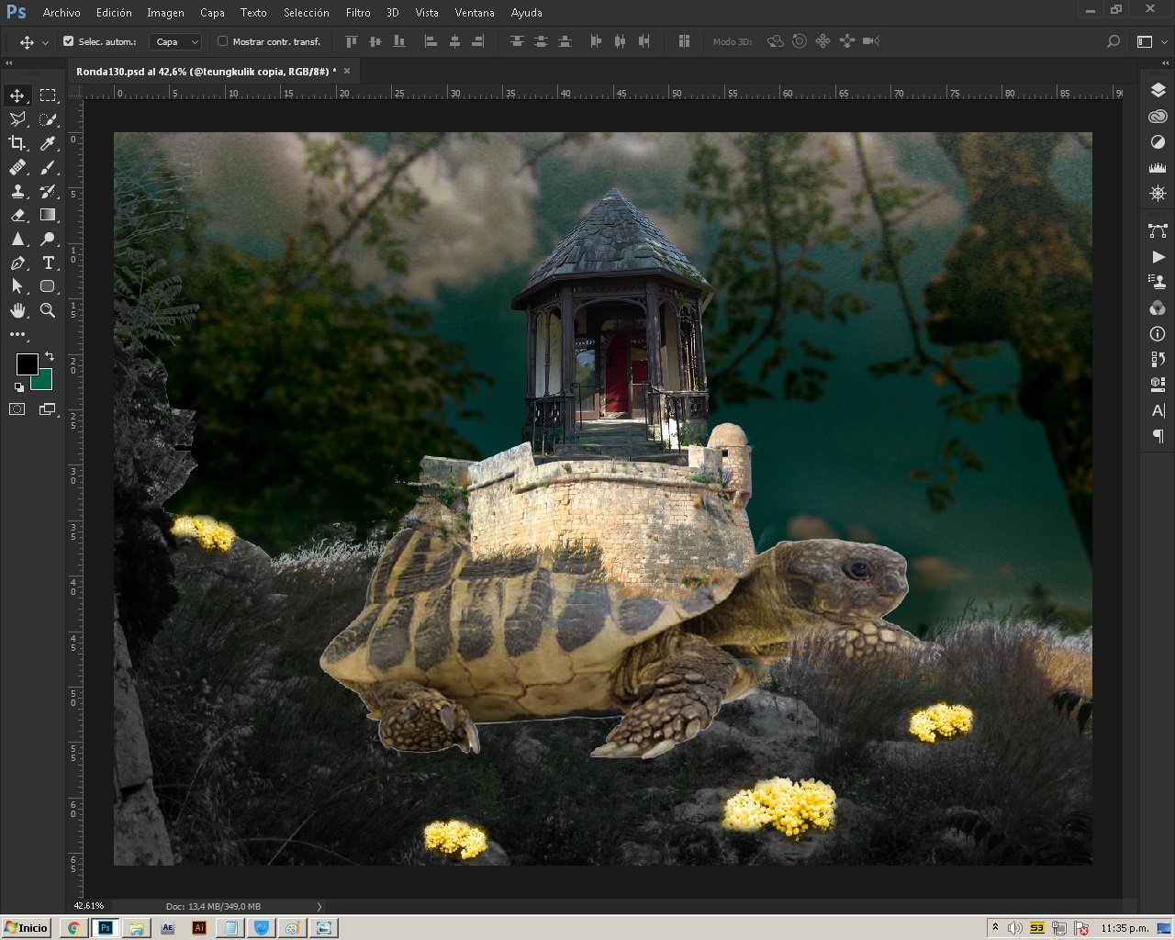The image size is (1175, 940).
Task: Pick the Clone Stamp tool
Action: [x=17, y=191]
